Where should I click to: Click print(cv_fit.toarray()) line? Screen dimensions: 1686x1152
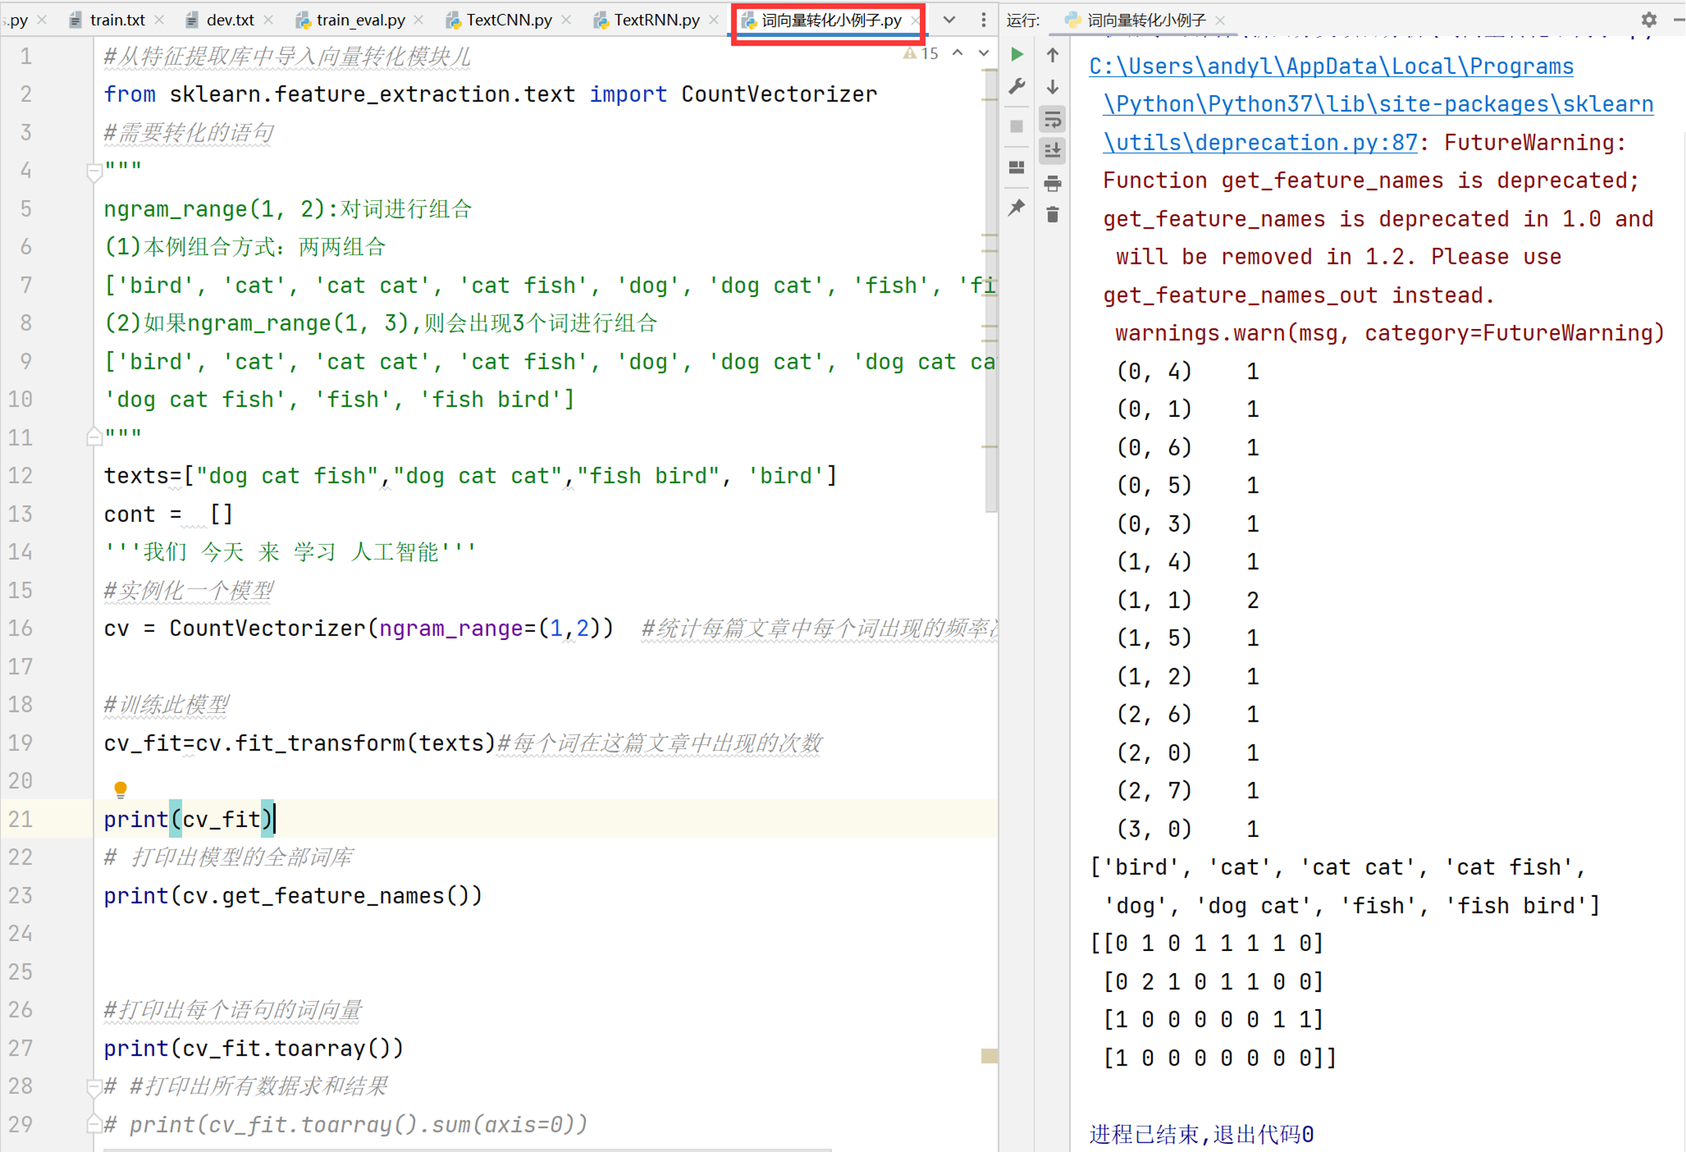pyautogui.click(x=253, y=1047)
